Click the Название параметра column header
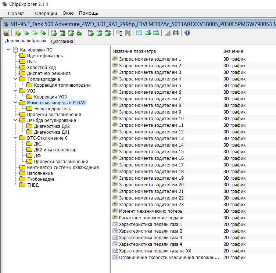This screenshot has width=276, height=273. (x=135, y=51)
